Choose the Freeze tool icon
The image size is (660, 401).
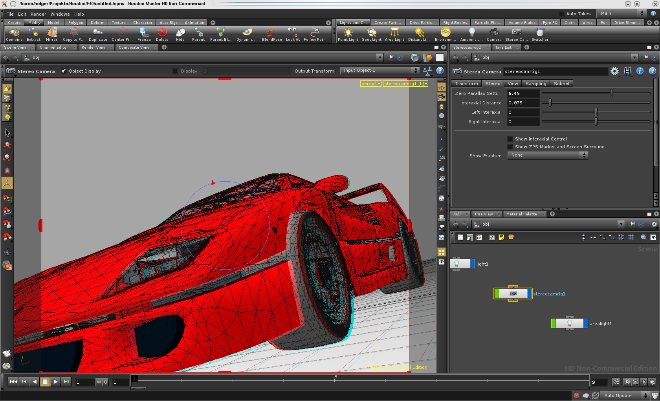[144, 34]
